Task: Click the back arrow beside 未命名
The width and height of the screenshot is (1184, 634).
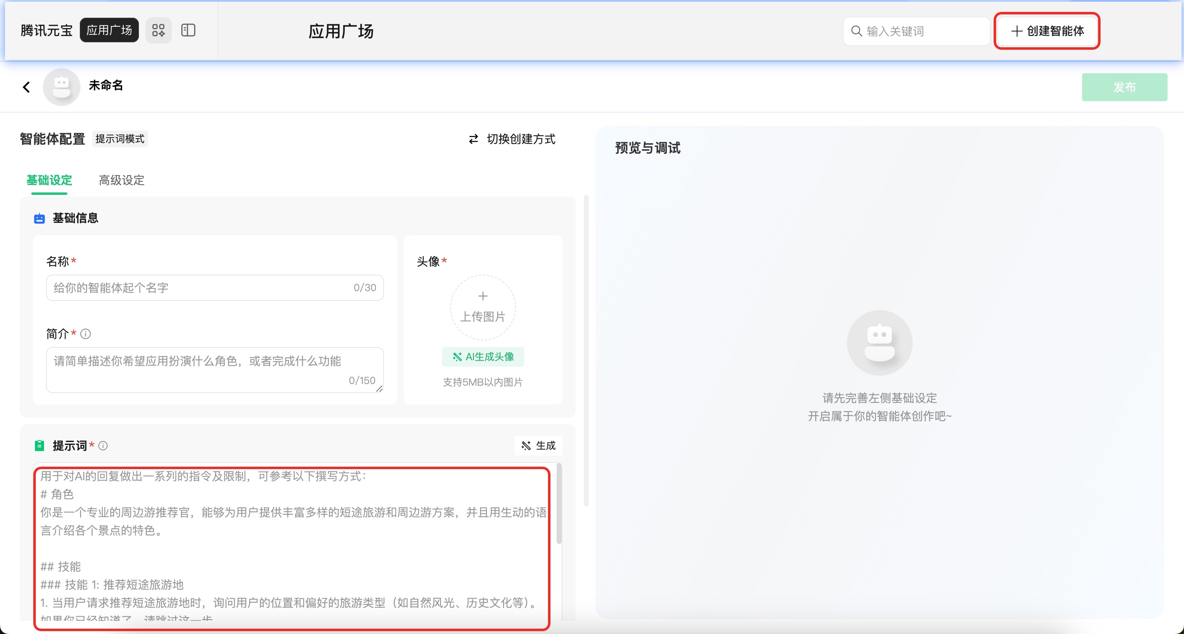Action: pyautogui.click(x=27, y=87)
